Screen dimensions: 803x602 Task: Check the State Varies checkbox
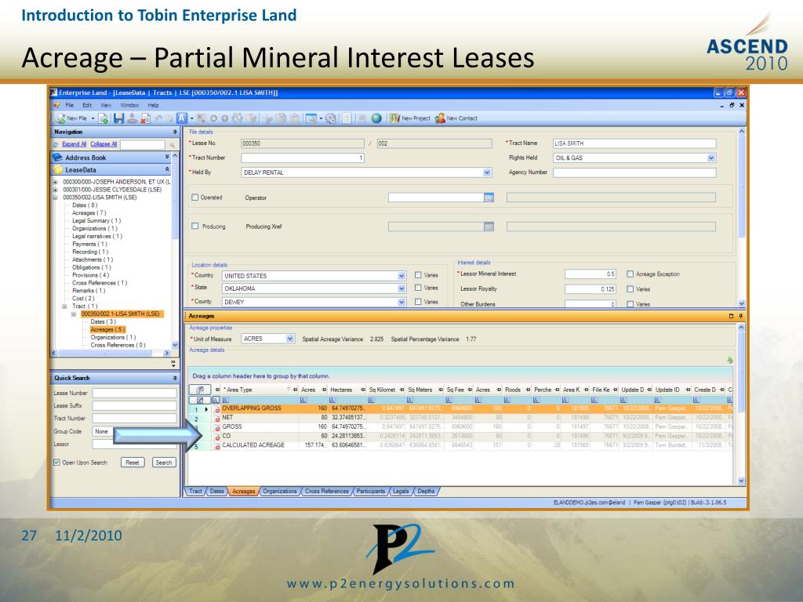418,288
